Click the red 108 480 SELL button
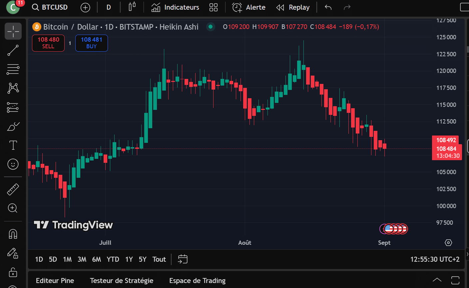This screenshot has height=288, width=469. (48, 43)
